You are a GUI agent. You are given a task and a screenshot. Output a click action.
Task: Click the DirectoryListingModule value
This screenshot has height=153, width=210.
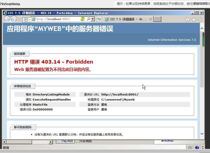pyautogui.click(x=51, y=94)
